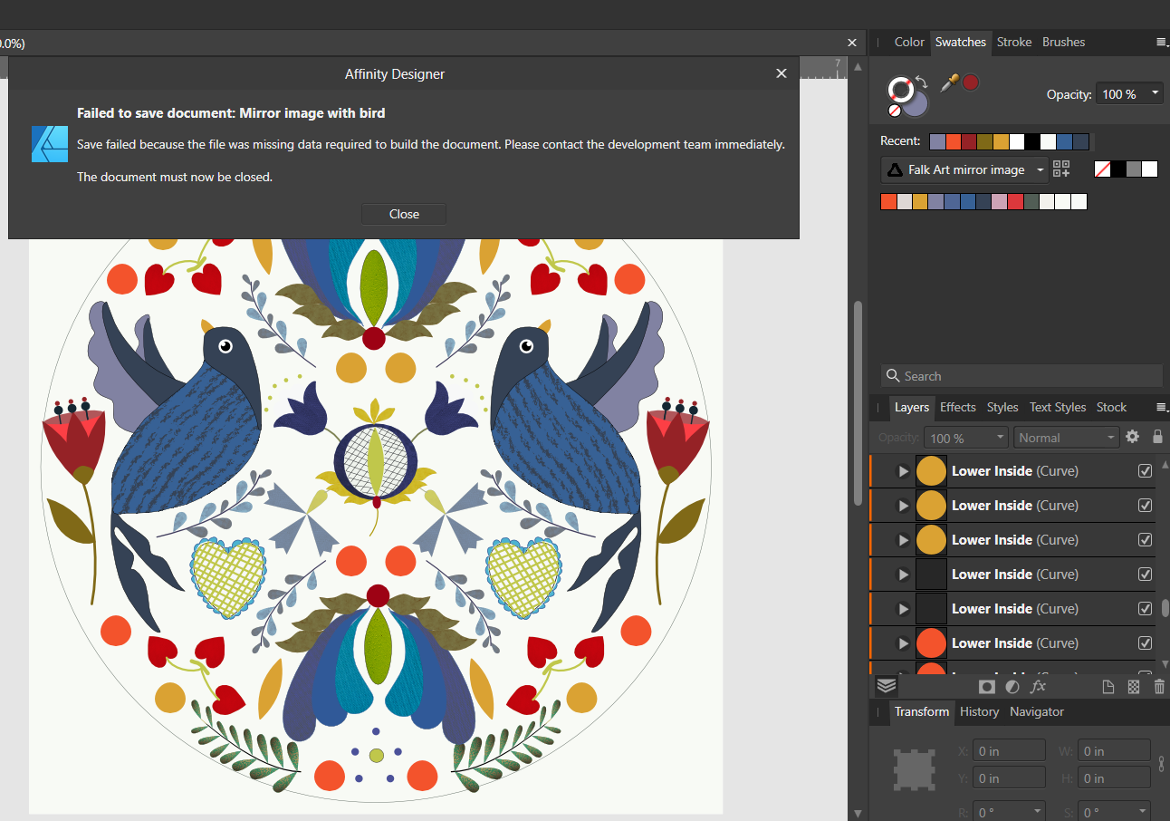The height and width of the screenshot is (821, 1170).
Task: Delete layer with trash icon
Action: [x=1159, y=687]
